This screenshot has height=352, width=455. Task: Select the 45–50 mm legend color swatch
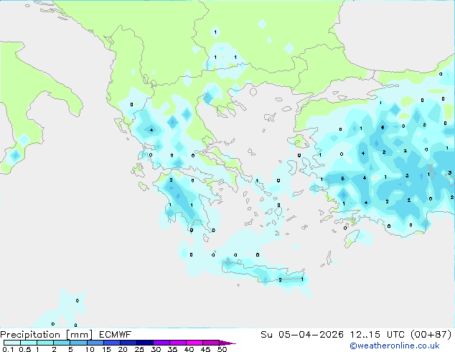[x=211, y=343]
